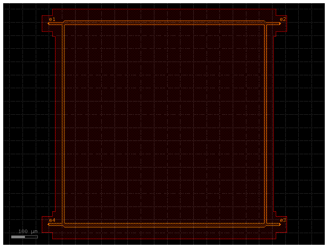This screenshot has width=328, height=248.
Task: Click the 100 µm scale label
Action: (x=28, y=231)
